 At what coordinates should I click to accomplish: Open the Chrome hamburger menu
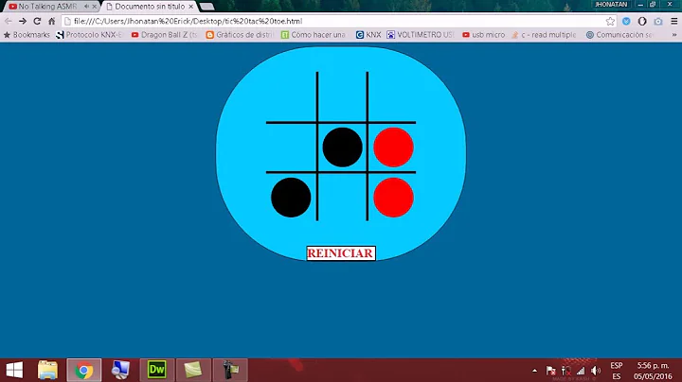[x=674, y=21]
